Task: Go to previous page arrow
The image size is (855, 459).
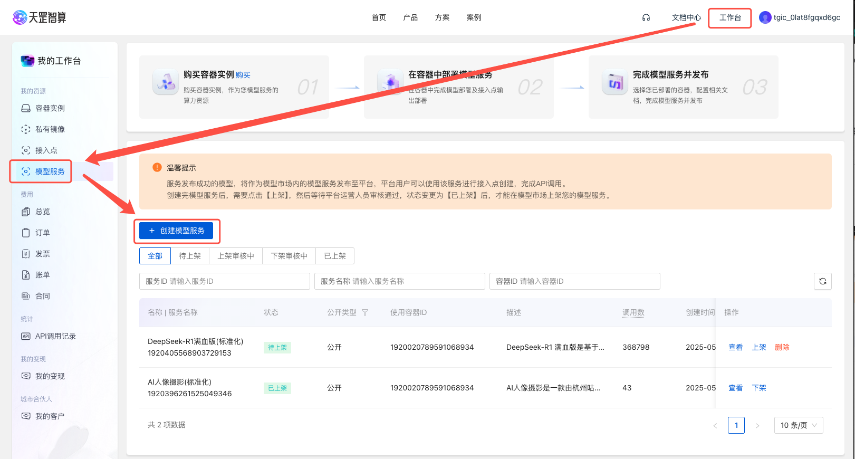Action: click(715, 425)
